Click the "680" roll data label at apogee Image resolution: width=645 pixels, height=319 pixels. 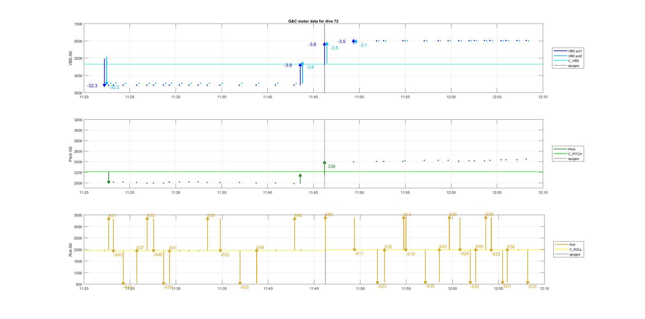tap(329, 215)
